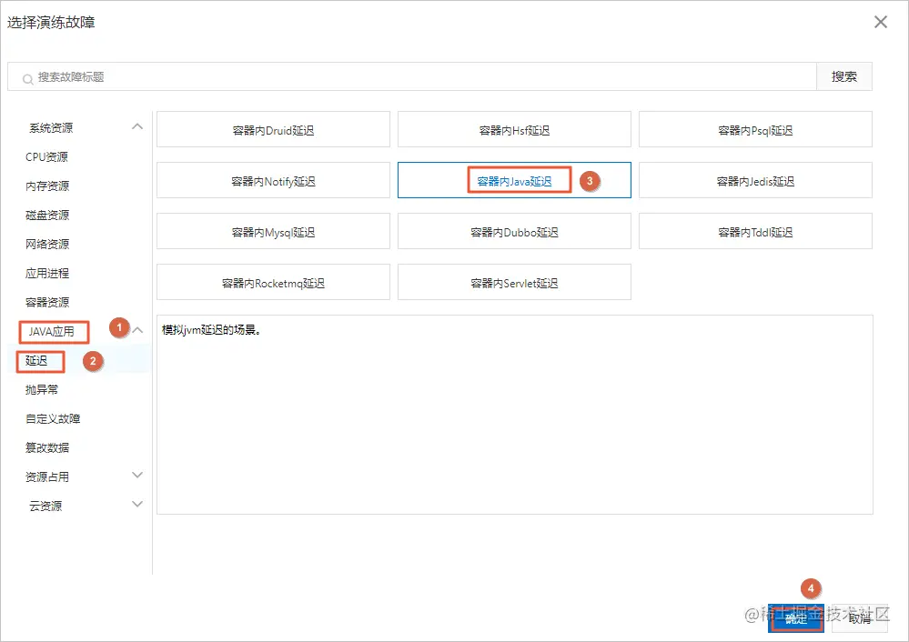Viewport: 909px width, 642px height.
Task: Close the 选择演练故障 dialog with the X
Action: 879,21
